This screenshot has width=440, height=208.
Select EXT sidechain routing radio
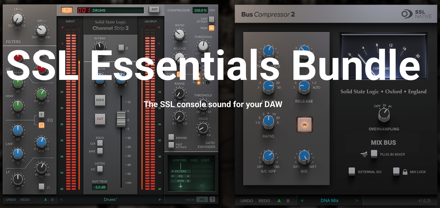tap(202, 160)
